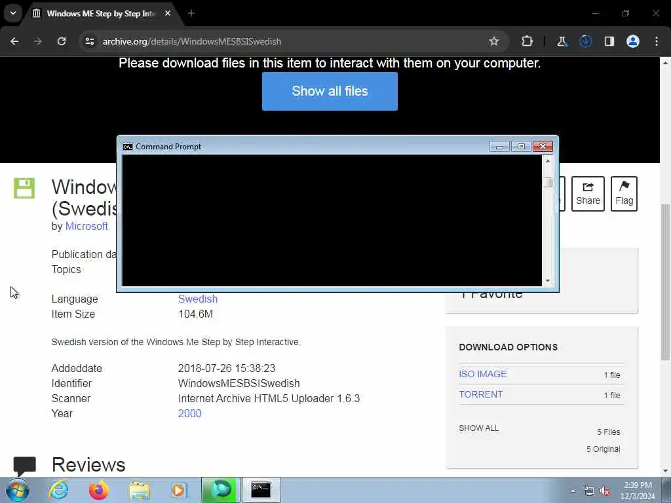Open Chrome Labs flask icon
The width and height of the screenshot is (671, 503).
click(x=562, y=41)
